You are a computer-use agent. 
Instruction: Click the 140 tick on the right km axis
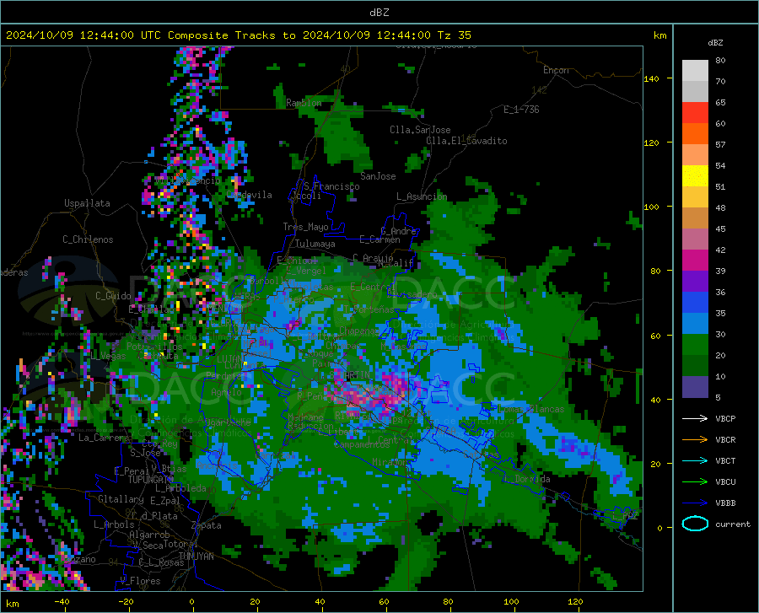[651, 78]
